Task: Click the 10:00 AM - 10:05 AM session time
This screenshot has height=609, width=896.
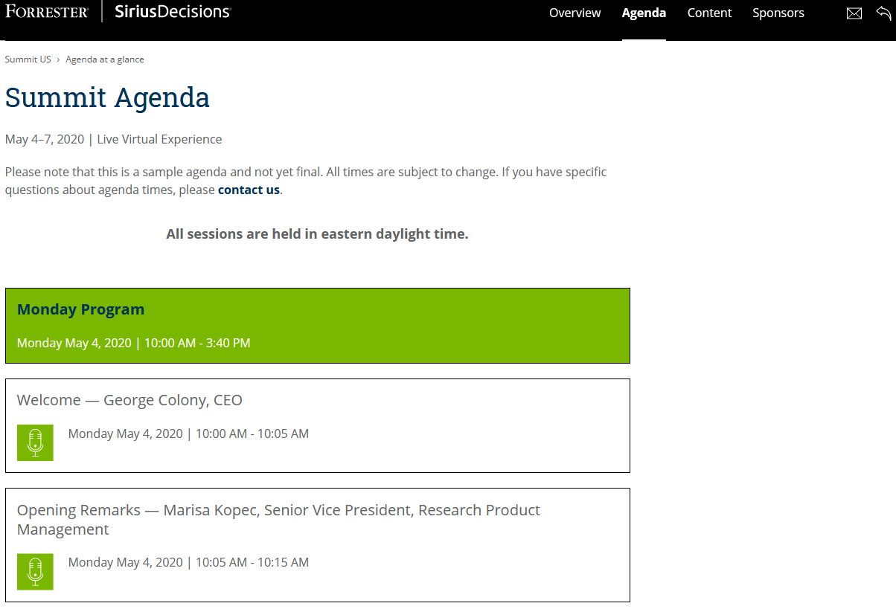Action: [x=252, y=434]
